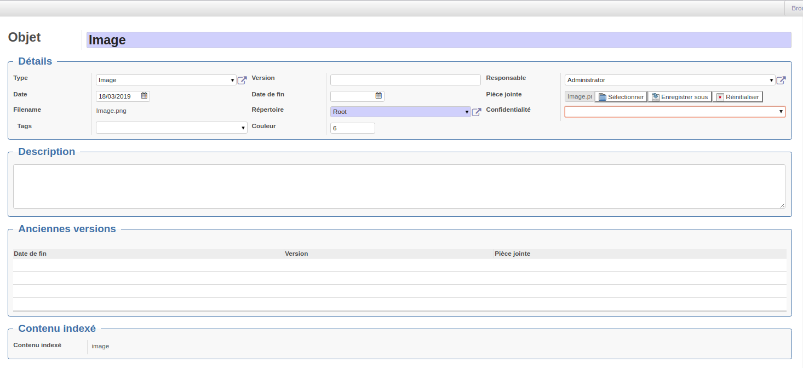Click the Confidentialité field label

[x=508, y=110]
